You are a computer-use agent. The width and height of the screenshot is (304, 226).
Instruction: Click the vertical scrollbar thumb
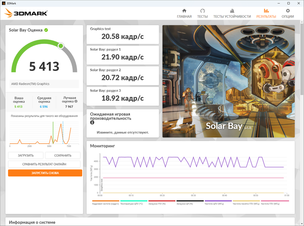tap(302, 59)
